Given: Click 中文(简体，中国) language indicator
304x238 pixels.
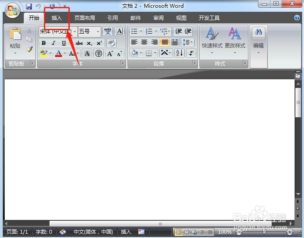Looking at the screenshot, I should click(93, 232).
